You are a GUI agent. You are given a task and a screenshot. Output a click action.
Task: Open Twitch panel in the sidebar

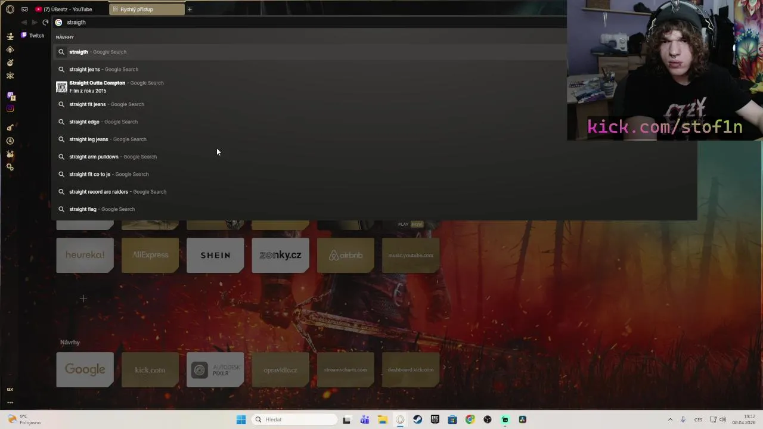coord(10,95)
